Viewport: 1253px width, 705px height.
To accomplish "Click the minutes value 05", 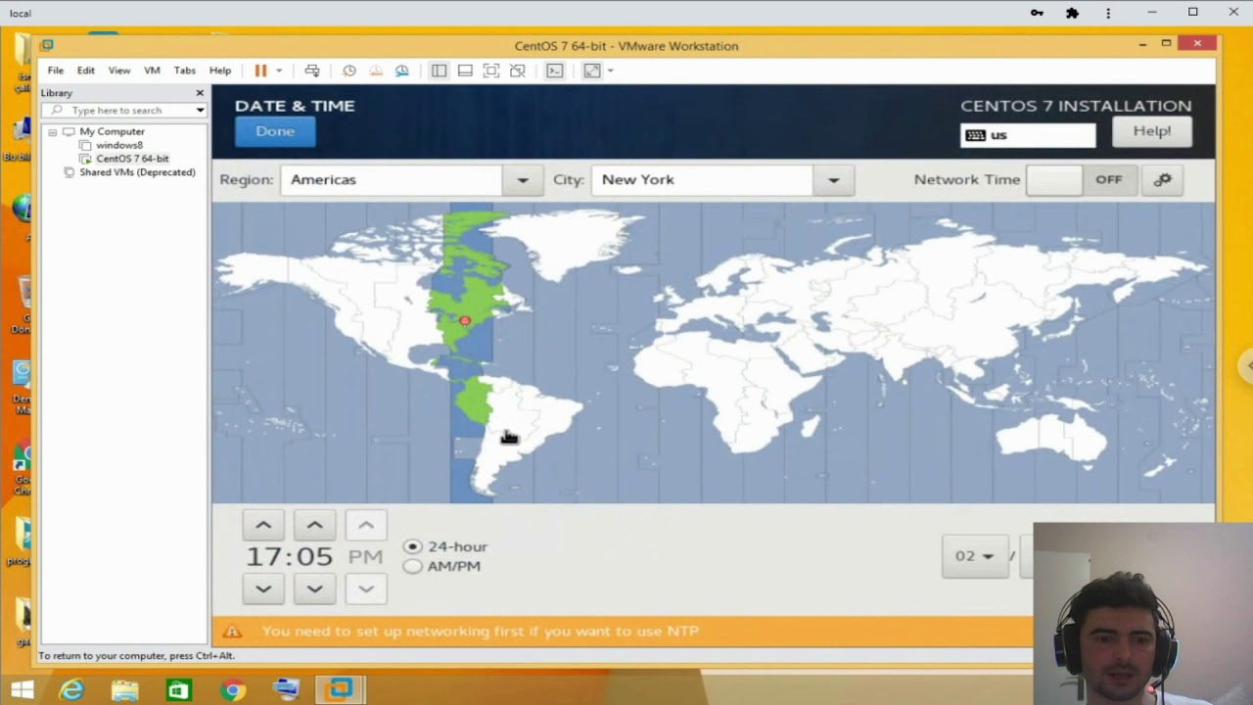I will point(314,557).
